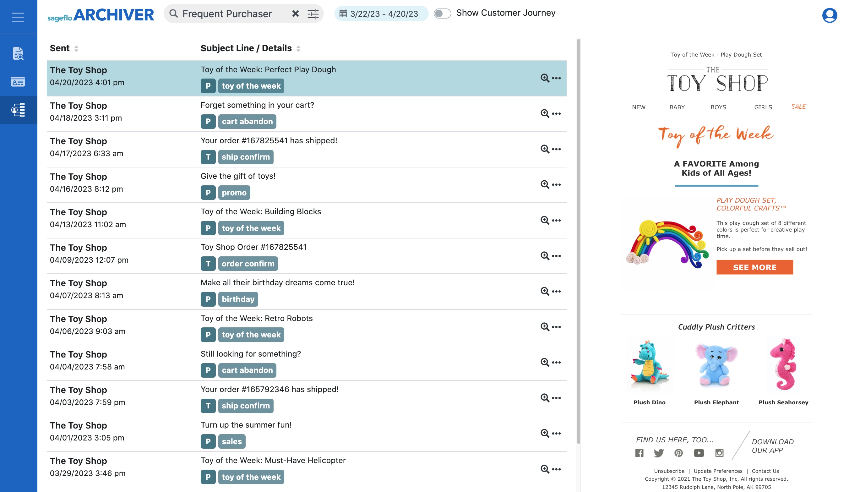Click the Twitter icon in the email footer

pyautogui.click(x=658, y=453)
